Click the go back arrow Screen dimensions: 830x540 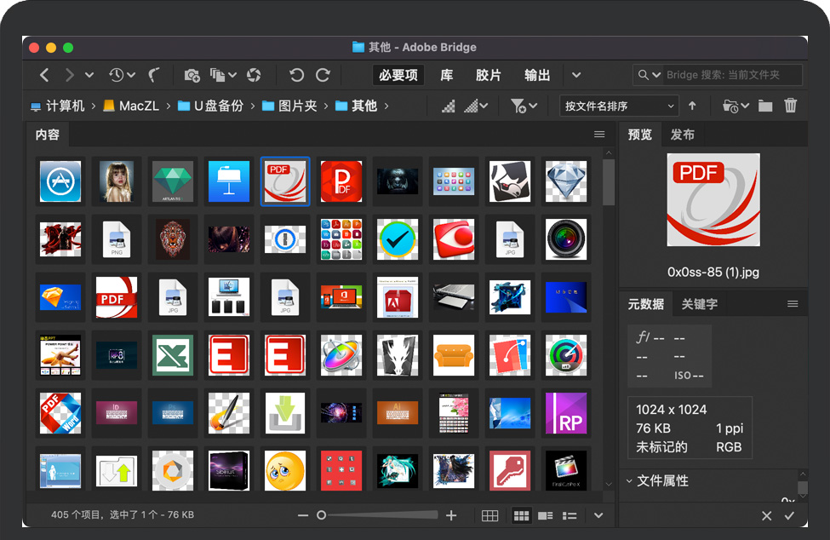click(45, 76)
